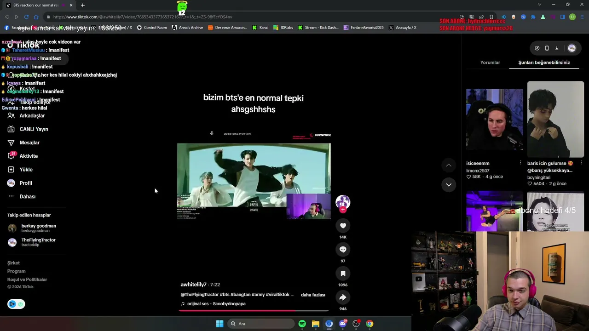589x331 pixels.
Task: Focus the TikTok URL address bar
Action: (x=248, y=17)
